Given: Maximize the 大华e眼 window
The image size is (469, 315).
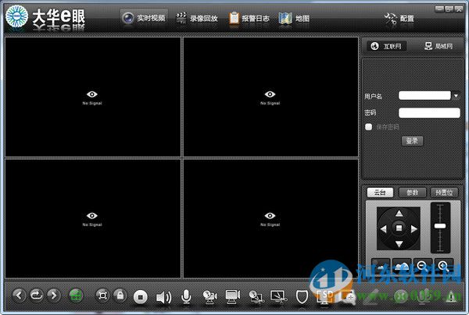Looking at the screenshot, I should click(449, 9).
